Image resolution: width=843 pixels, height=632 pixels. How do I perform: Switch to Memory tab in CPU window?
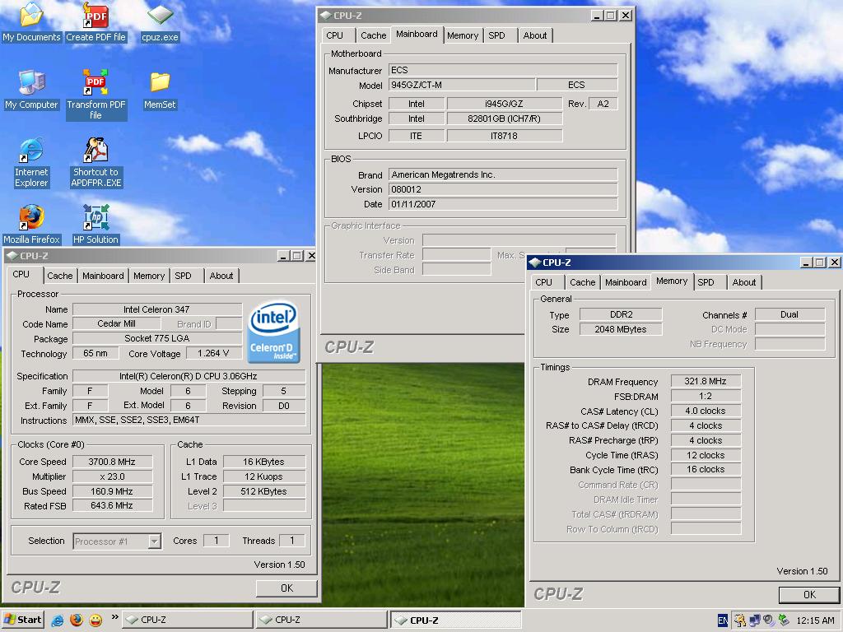[149, 276]
